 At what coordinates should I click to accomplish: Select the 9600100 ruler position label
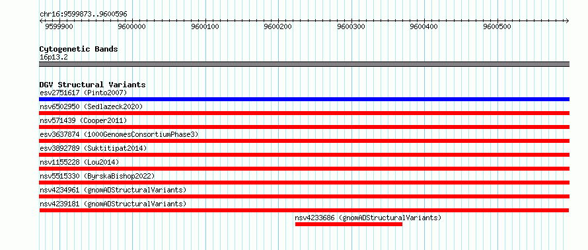click(x=205, y=27)
